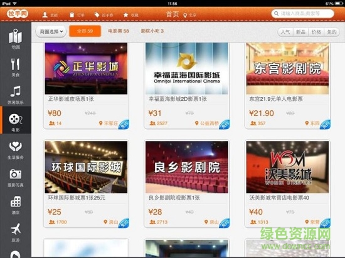The image size is (345, 258).
Task: Tap the 拉手网 logo
Action: pyautogui.click(x=18, y=14)
